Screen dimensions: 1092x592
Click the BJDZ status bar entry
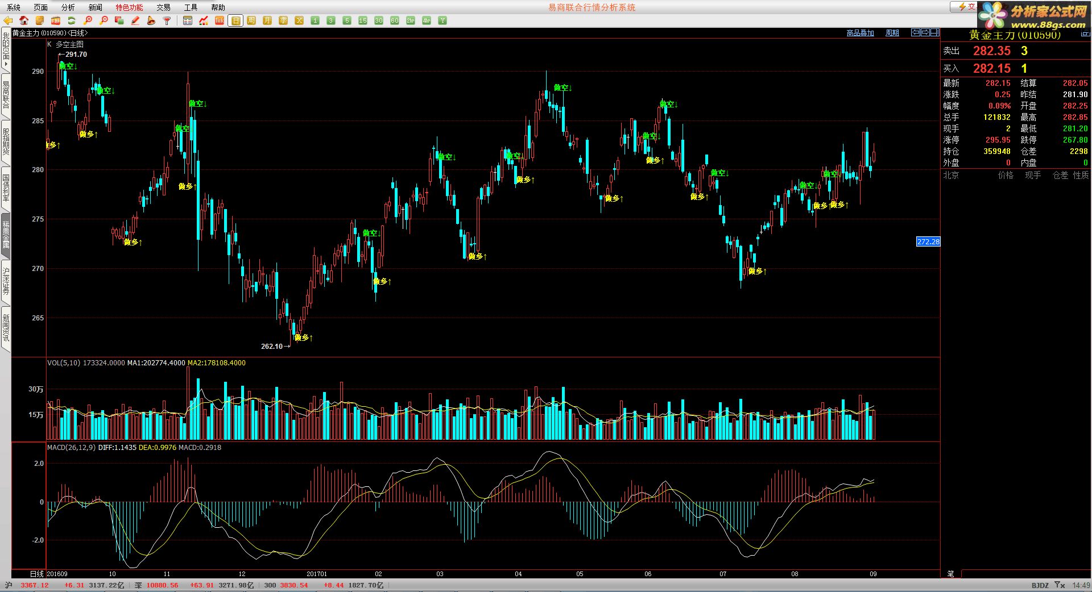pyautogui.click(x=1040, y=585)
